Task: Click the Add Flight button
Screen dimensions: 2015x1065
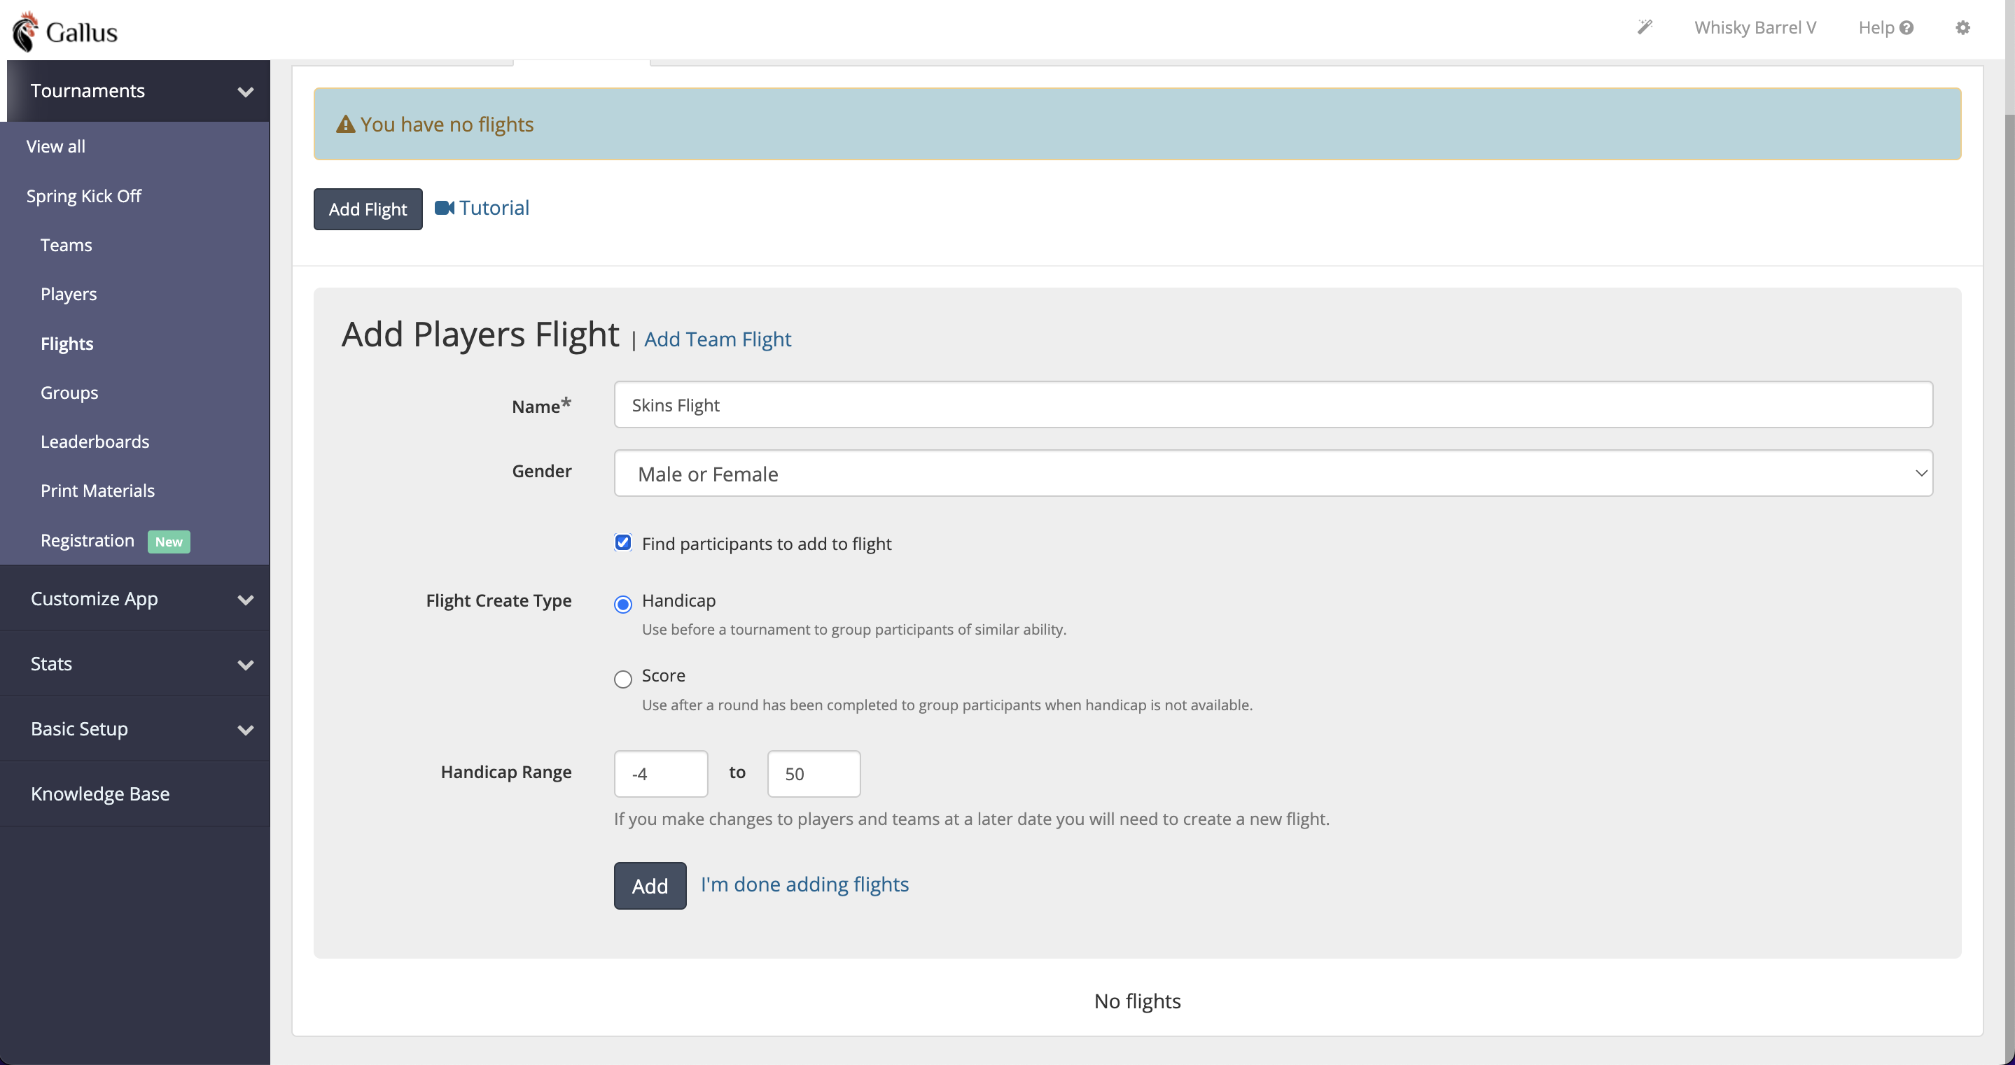Action: 368,209
